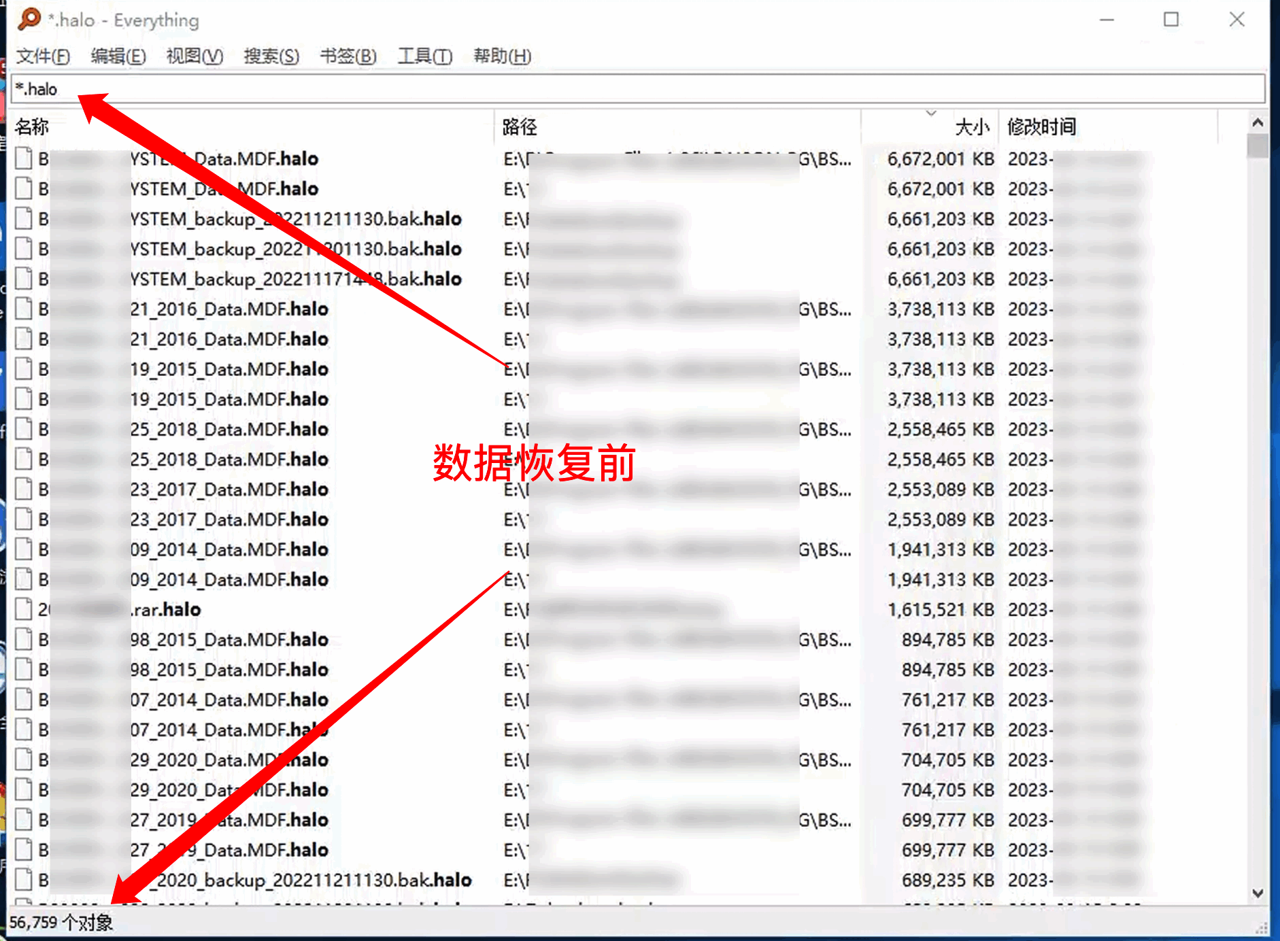Open the 书签(B) menu

pyautogui.click(x=348, y=56)
